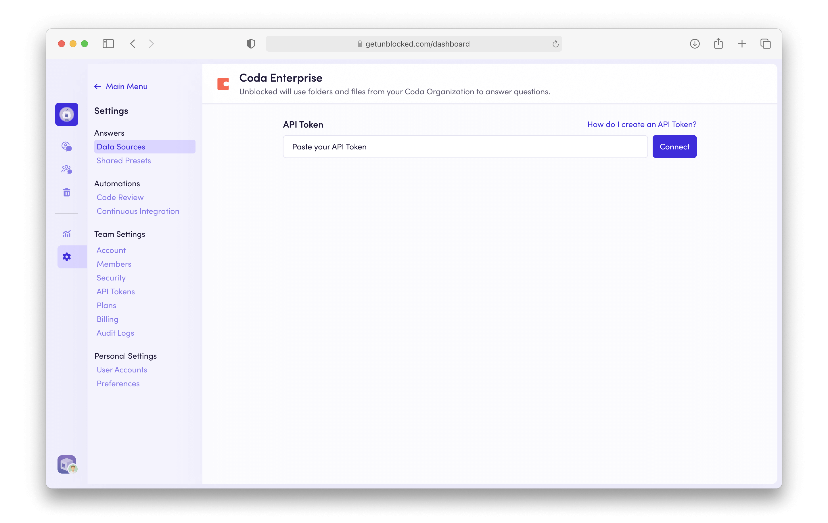Open the Shared Presets settings page
Viewport: 828px width, 523px height.
coord(123,160)
